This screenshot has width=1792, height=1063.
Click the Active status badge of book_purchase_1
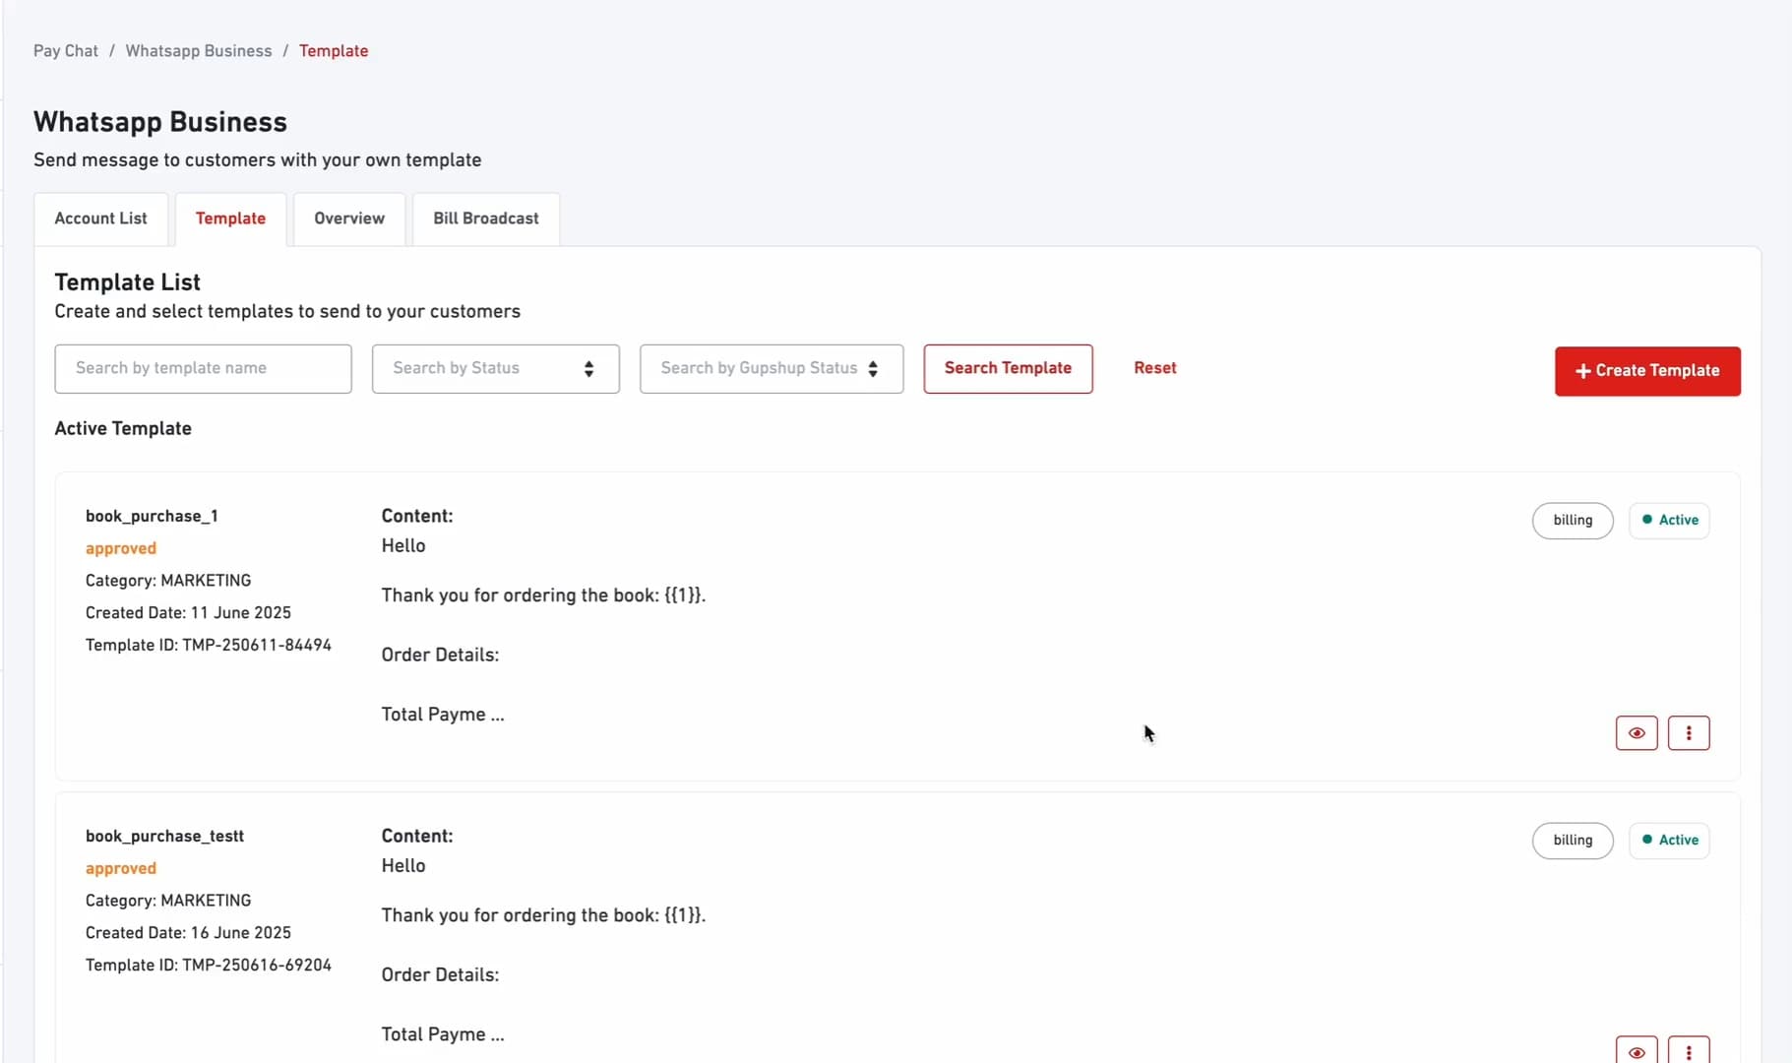tap(1670, 521)
